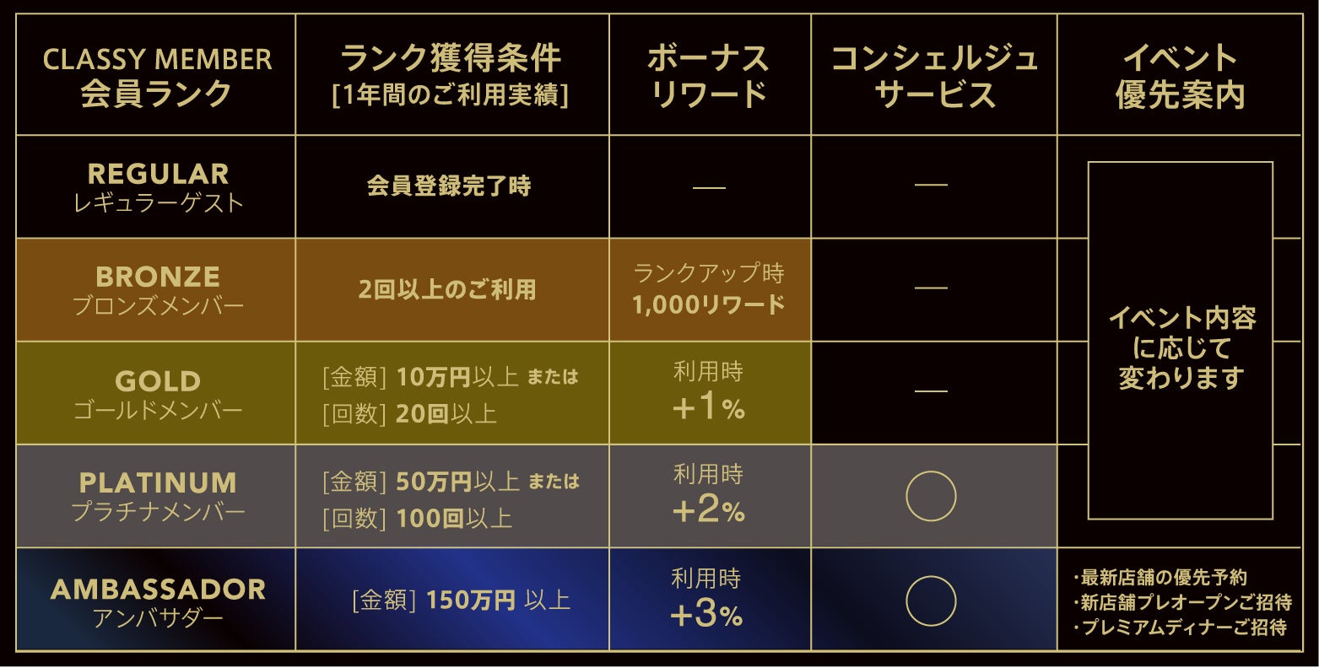Click the dash in Regular's concierge cell
Viewport: 1319px width, 668px height.
[x=931, y=184]
